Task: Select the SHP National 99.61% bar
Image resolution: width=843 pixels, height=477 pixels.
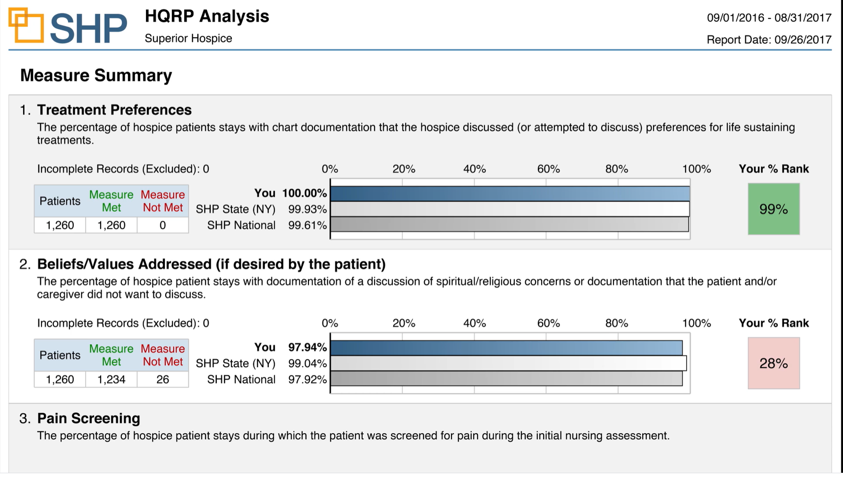Action: [510, 225]
